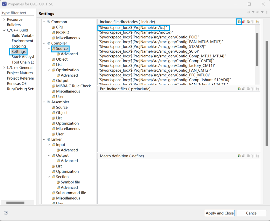Click the Pre-include files edit icon
Screen dimensions: 270x221
point(248,89)
